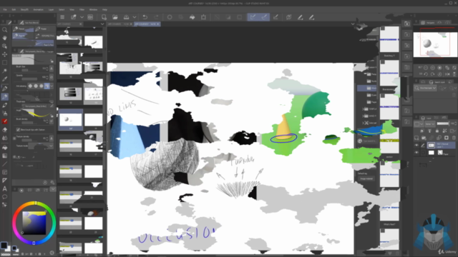Open the layer blending mode dropdown
This screenshot has height=257, width=458.
click(429, 124)
